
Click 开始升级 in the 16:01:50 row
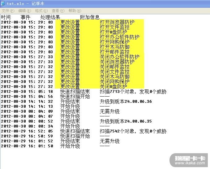click(70, 146)
